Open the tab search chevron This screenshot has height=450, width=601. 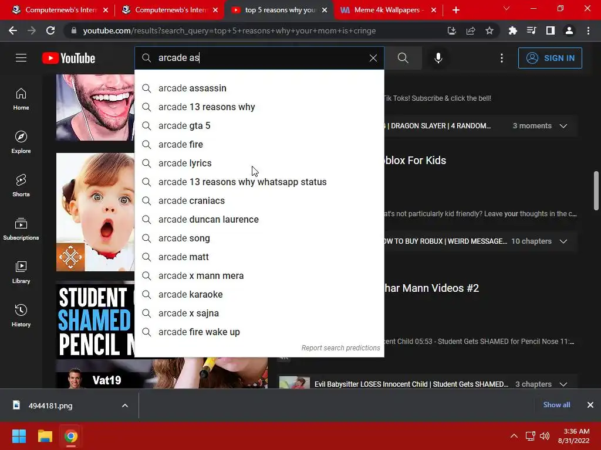(x=507, y=8)
